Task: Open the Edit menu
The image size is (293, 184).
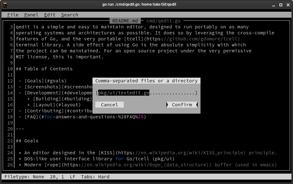Action: (50, 15)
